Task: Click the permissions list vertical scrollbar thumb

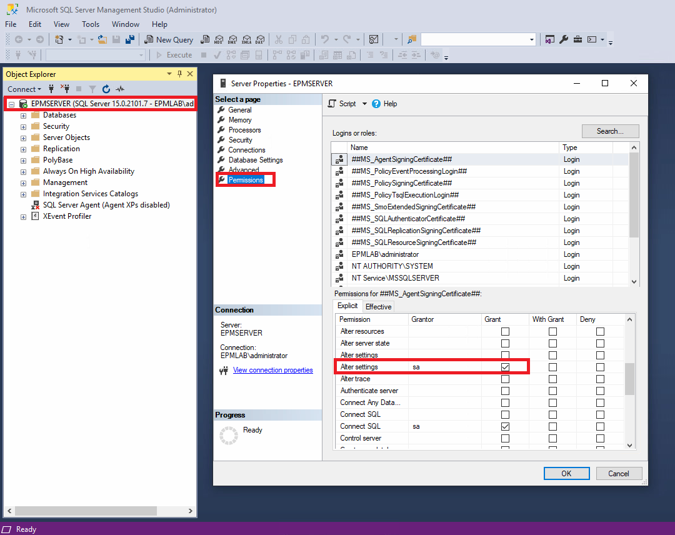Action: click(629, 378)
